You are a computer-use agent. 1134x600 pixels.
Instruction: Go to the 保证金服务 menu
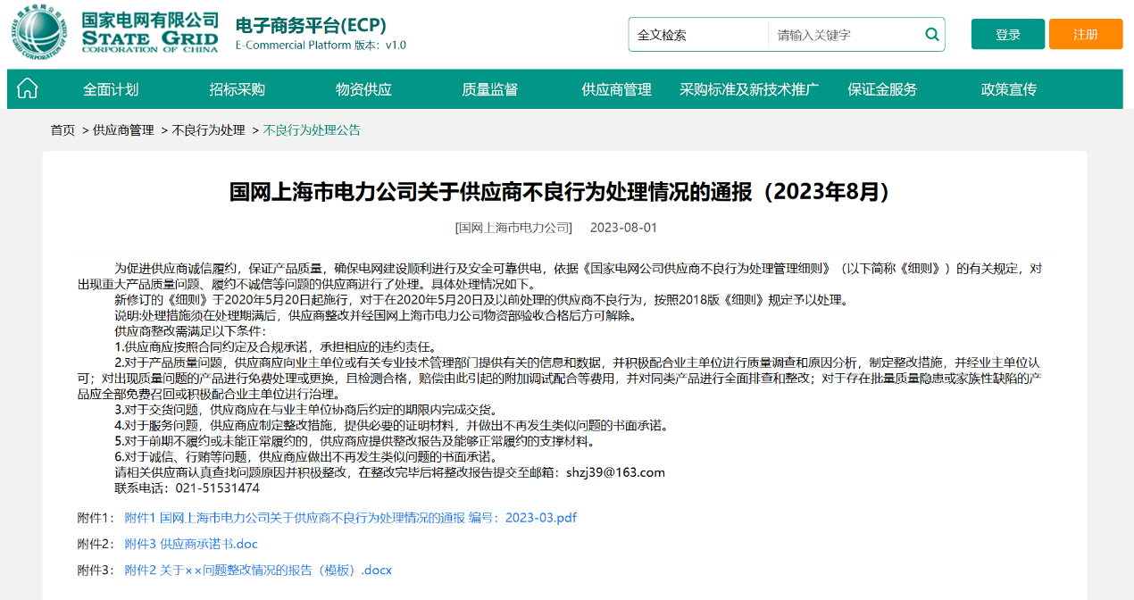[882, 89]
